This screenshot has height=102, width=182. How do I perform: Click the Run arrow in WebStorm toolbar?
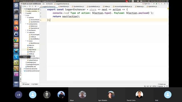pyautogui.click(x=154, y=4)
